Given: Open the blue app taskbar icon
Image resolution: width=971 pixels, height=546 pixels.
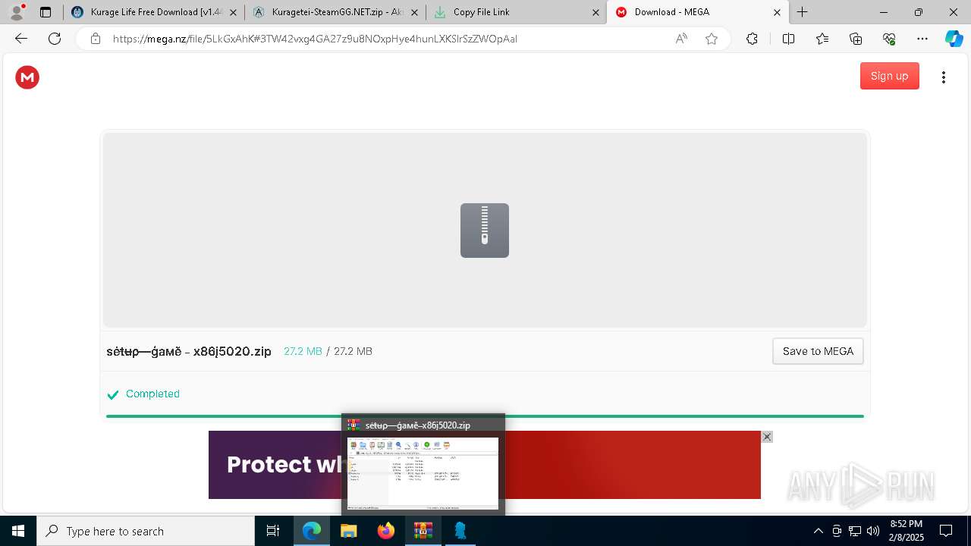Looking at the screenshot, I should [x=460, y=531].
